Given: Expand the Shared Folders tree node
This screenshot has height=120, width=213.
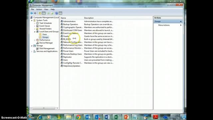Looking at the screenshot, I should click(x=35, y=29).
